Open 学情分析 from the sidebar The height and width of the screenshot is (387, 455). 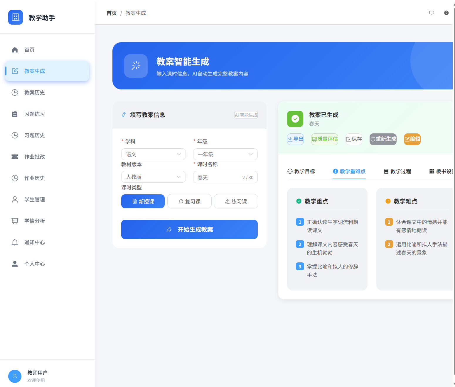(x=34, y=221)
